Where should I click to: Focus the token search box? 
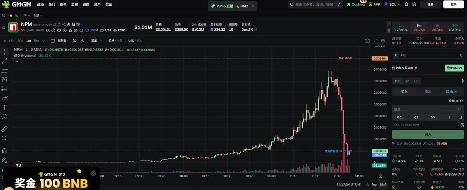tap(315, 4)
